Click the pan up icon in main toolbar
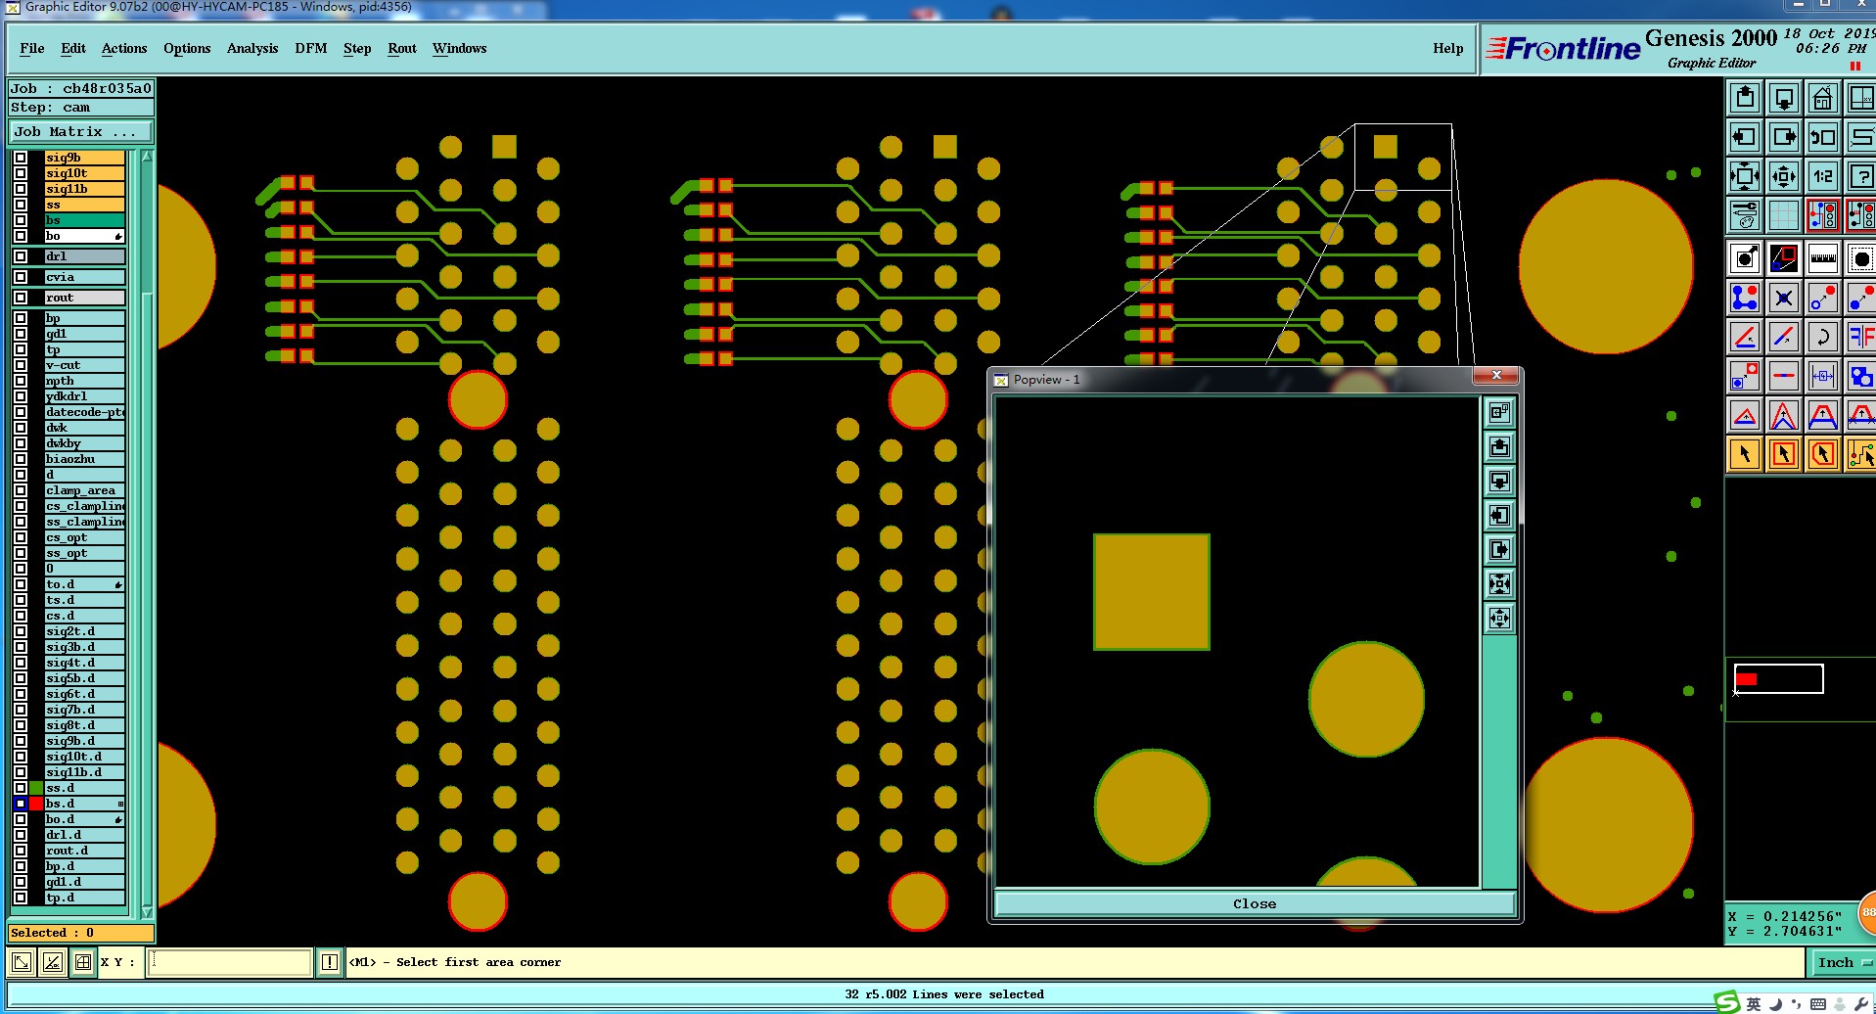Screen dimensions: 1876x1014 [1745, 98]
